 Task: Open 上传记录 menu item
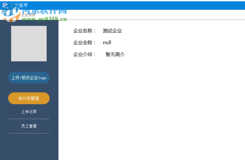tap(29, 112)
